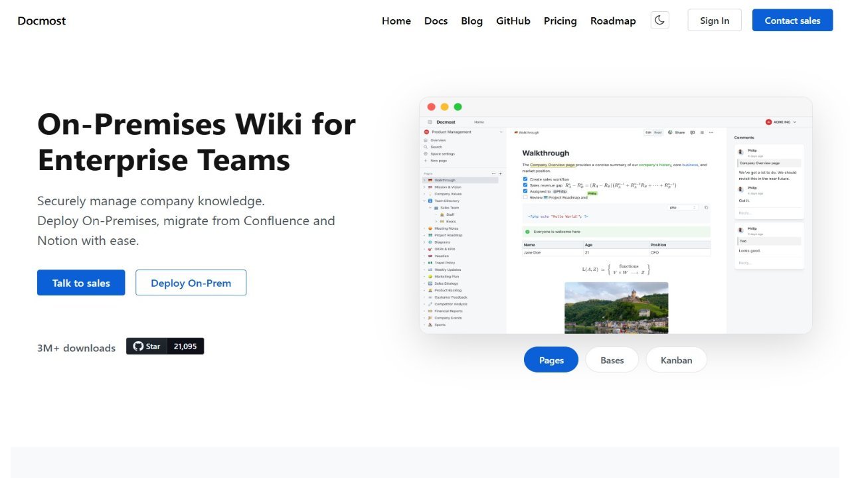Open the Blog nav item
This screenshot has height=478, width=850.
(472, 21)
